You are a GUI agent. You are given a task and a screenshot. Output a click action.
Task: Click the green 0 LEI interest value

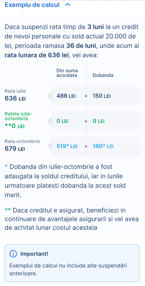[98, 121]
